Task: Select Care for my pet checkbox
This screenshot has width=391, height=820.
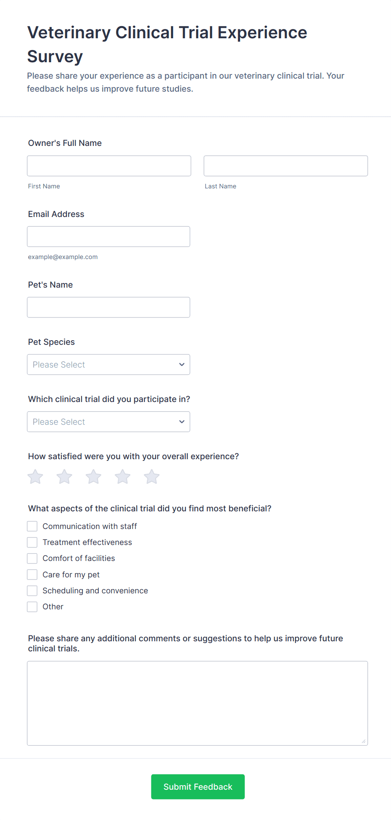Action: point(32,575)
